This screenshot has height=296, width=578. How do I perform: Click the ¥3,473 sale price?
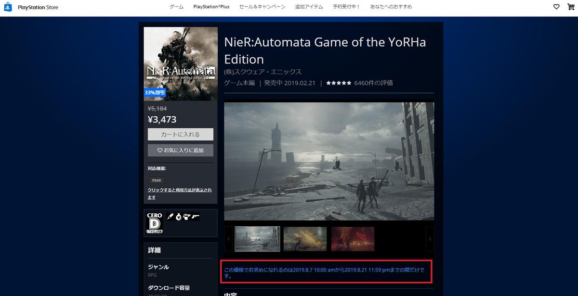click(x=162, y=119)
